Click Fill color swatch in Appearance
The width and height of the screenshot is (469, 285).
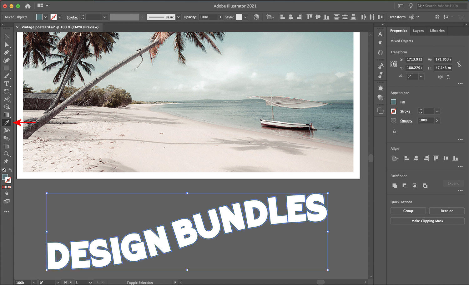pos(394,102)
